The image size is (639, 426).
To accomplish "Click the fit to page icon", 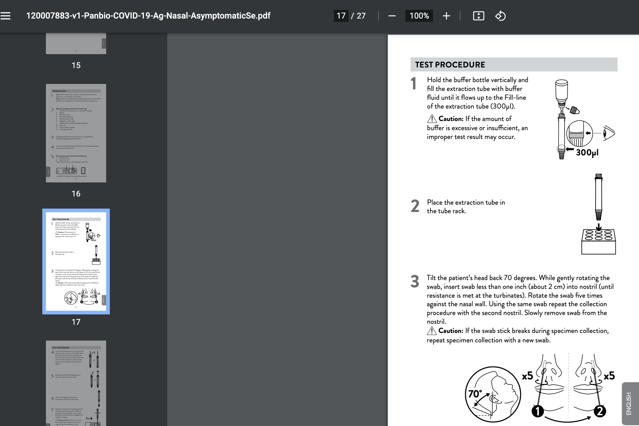I will (x=478, y=16).
